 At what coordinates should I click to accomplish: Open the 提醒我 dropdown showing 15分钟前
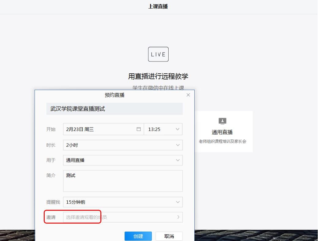click(122, 202)
